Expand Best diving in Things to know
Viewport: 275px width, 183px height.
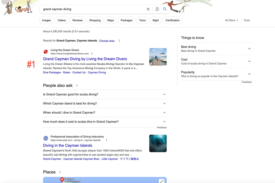tap(216, 49)
